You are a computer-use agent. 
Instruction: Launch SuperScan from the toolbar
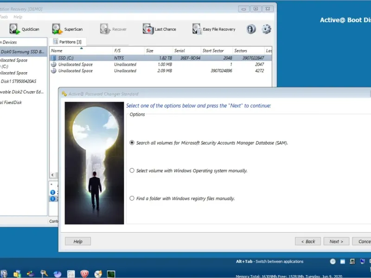(67, 29)
